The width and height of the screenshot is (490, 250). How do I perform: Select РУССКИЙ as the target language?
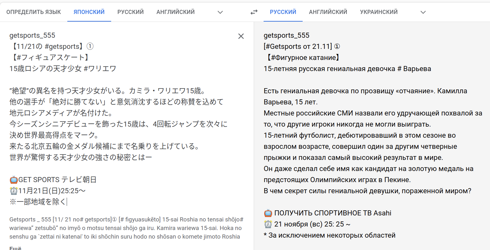pos(283,12)
